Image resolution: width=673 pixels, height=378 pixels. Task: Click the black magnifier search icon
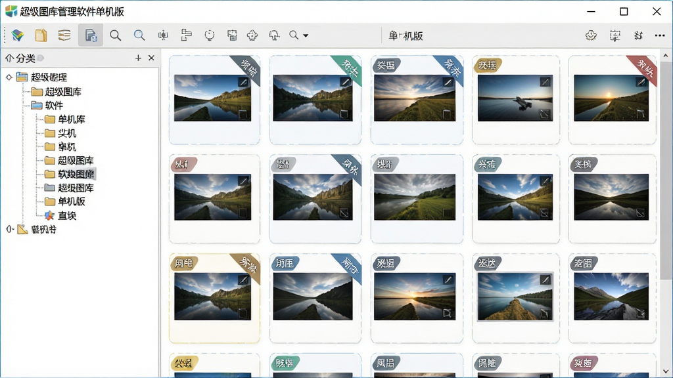115,35
